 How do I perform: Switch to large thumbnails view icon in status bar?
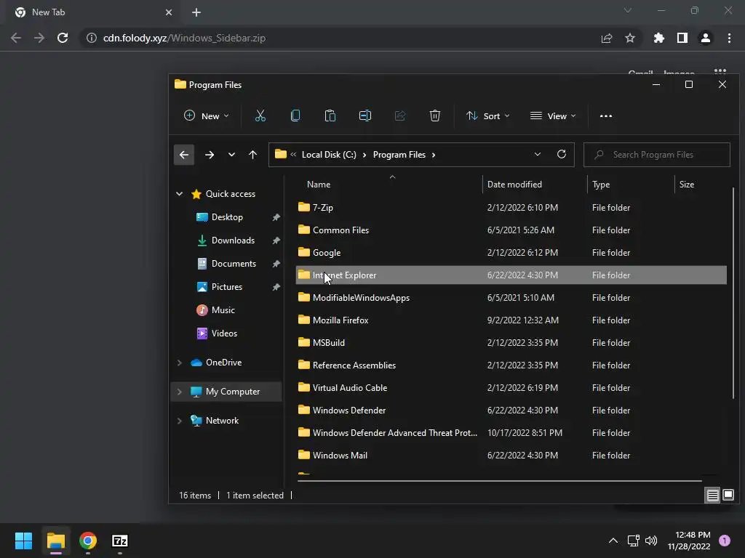(x=728, y=496)
